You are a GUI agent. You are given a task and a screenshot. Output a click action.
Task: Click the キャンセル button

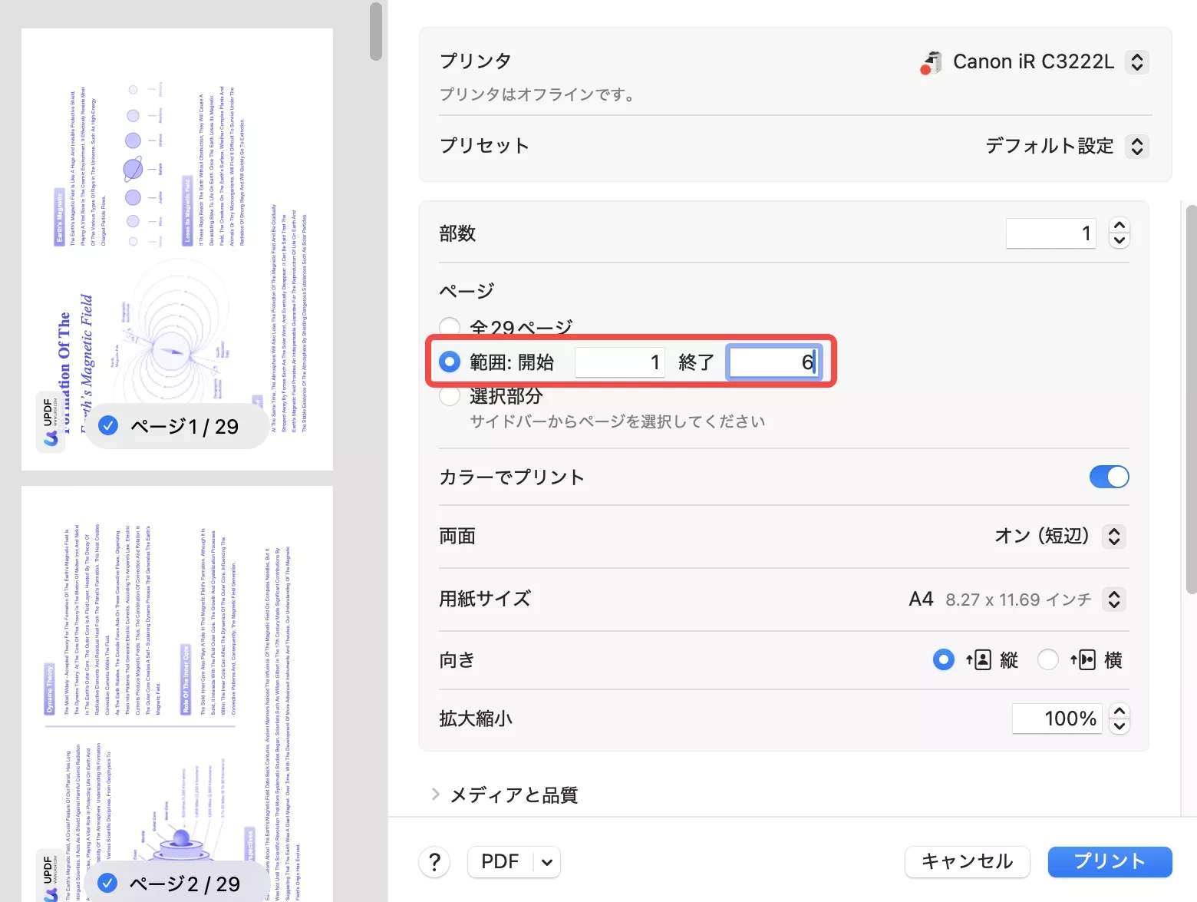(x=967, y=861)
